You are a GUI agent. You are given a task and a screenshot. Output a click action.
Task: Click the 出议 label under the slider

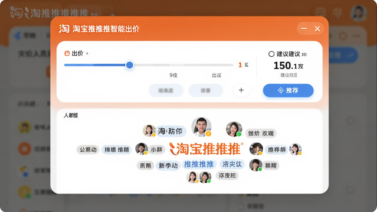coord(216,75)
